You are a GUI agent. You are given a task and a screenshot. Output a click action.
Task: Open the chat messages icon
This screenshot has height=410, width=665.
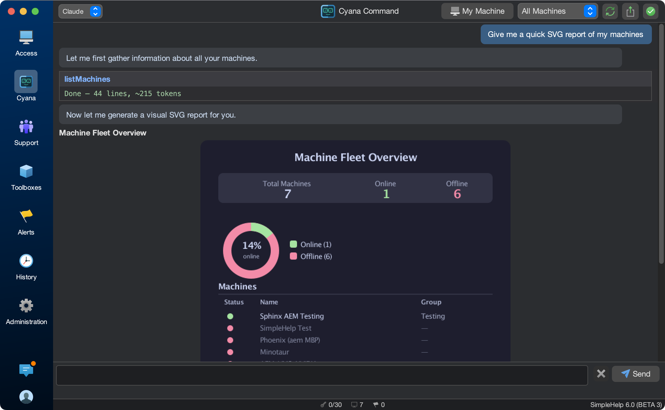point(26,370)
